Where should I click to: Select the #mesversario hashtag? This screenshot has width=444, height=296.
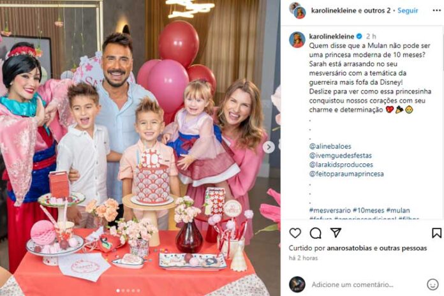tap(330, 210)
